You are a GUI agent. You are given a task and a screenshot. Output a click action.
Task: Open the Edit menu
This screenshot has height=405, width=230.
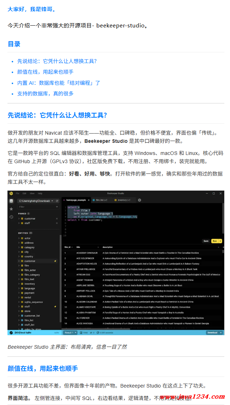pos(25,193)
